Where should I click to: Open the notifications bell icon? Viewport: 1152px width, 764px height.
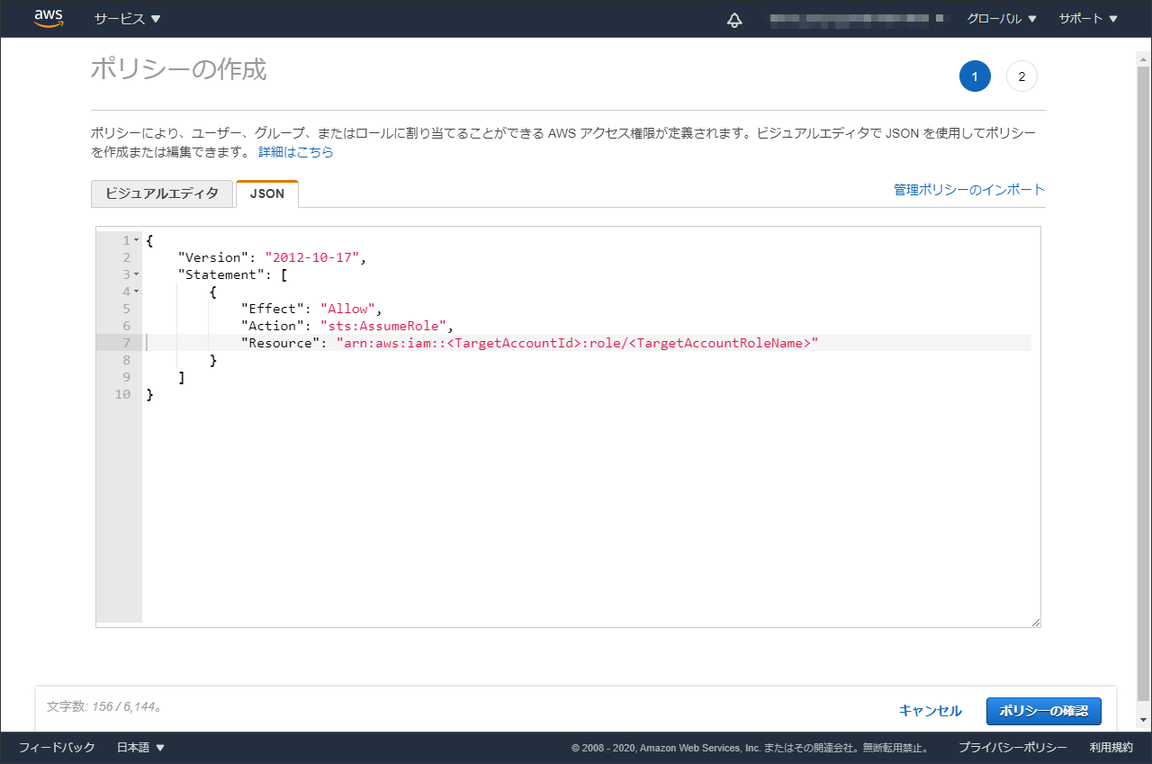point(734,18)
